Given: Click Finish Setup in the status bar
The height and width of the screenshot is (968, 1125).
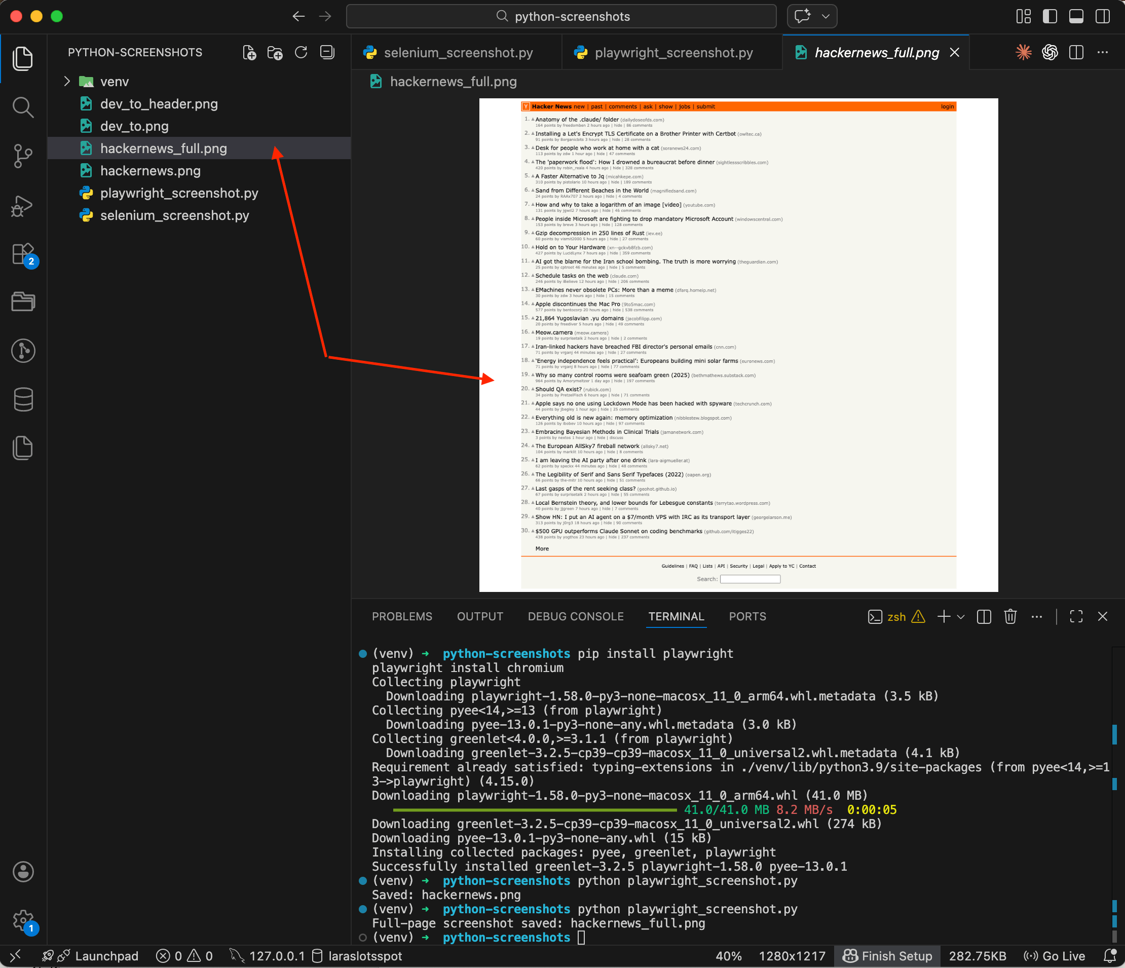Looking at the screenshot, I should click(x=887, y=955).
